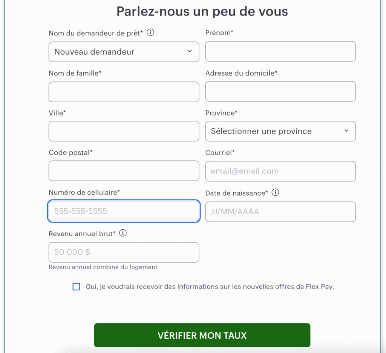This screenshot has width=386, height=353.
Task: Focus the Revenu annuel brut input
Action: tap(124, 252)
